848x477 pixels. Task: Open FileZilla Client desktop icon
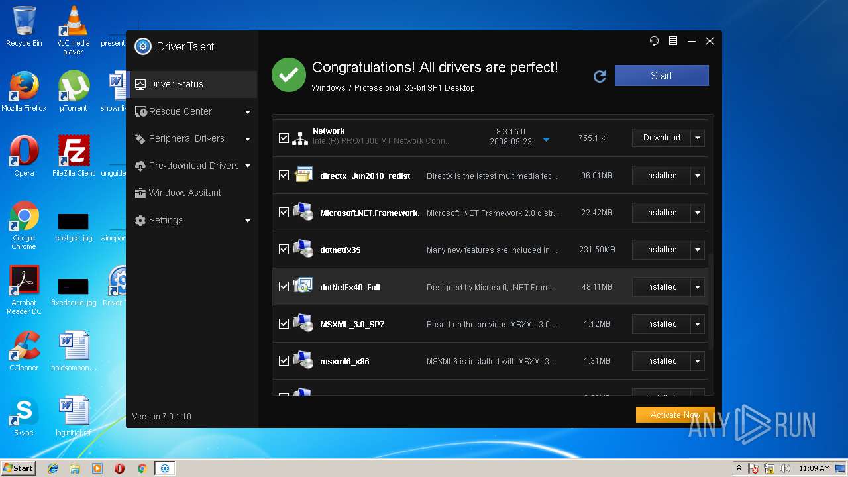click(x=74, y=156)
